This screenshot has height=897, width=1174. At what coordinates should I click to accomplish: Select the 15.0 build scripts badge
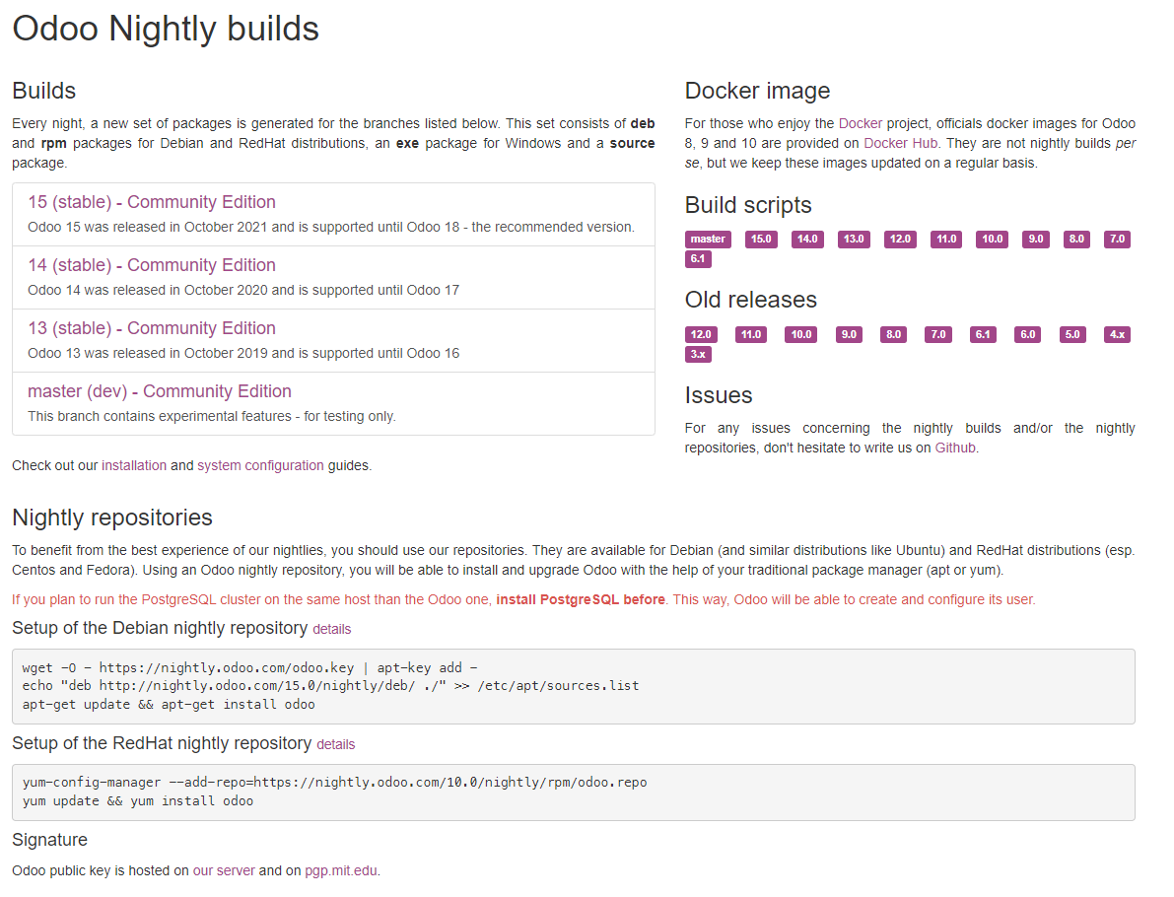(x=761, y=240)
